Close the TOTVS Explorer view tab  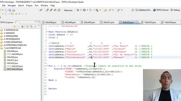pos(16,22)
